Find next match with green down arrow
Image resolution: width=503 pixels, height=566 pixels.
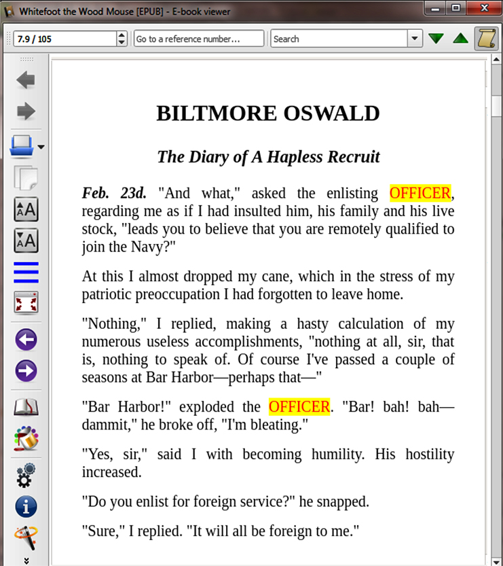tap(436, 39)
